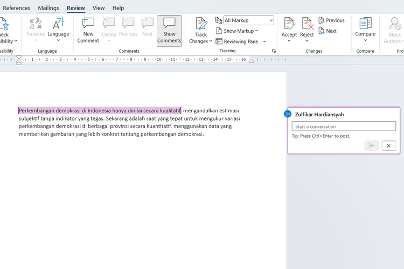This screenshot has height=269, width=404.
Task: Open Tracking group dialog launcher
Action: 274,51
